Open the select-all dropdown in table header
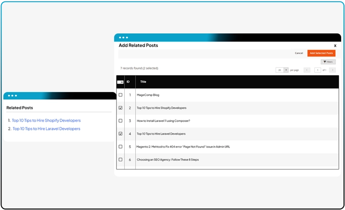 [120, 82]
